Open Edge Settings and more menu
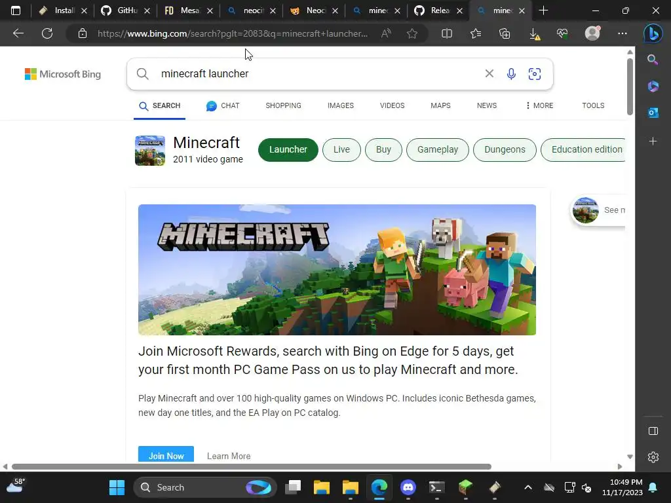 tap(623, 33)
